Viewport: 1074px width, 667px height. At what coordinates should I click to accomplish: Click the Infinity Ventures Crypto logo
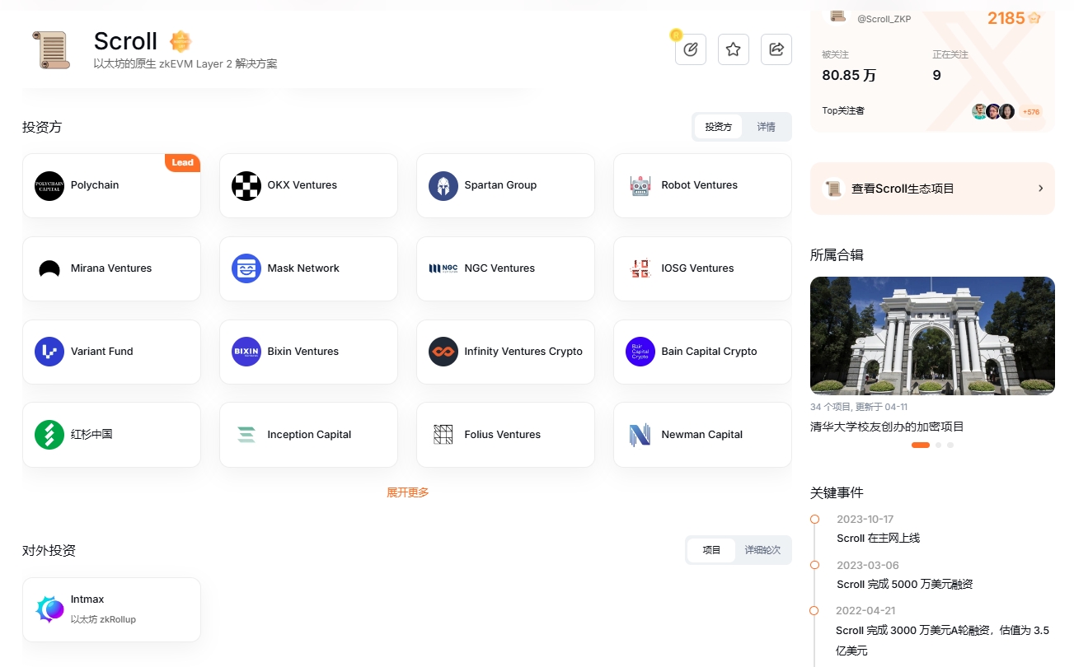(x=443, y=352)
